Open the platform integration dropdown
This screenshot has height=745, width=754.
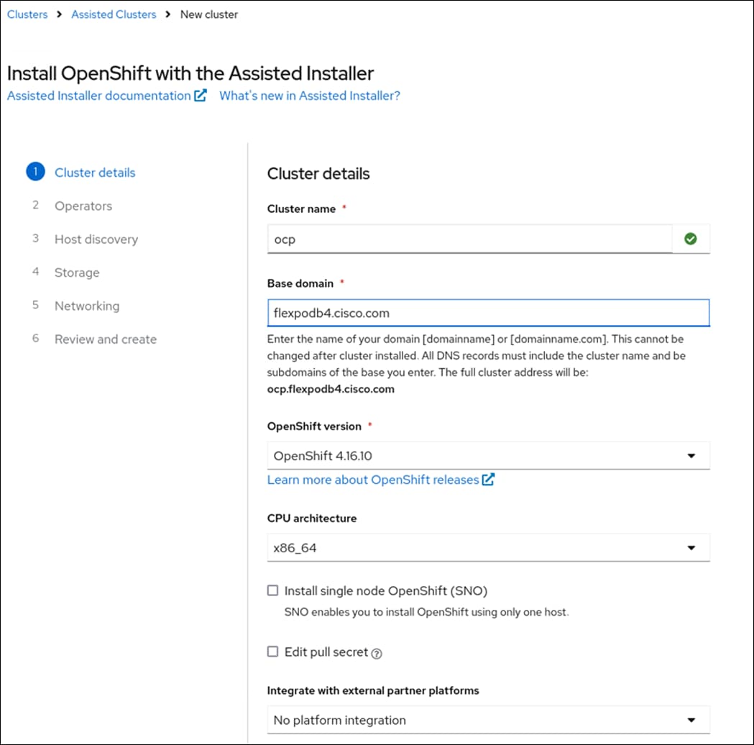488,720
